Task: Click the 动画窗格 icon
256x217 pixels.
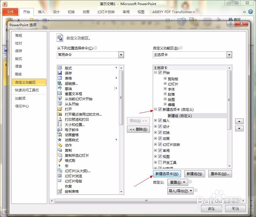Action: [60, 134]
